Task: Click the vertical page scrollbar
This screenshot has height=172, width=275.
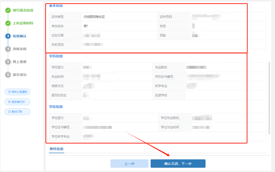Action: pyautogui.click(x=269, y=98)
